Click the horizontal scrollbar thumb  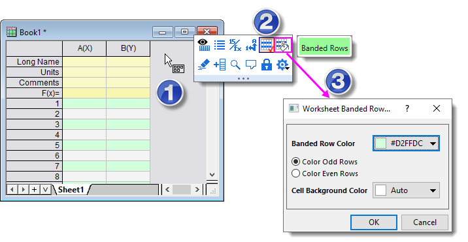182,190
